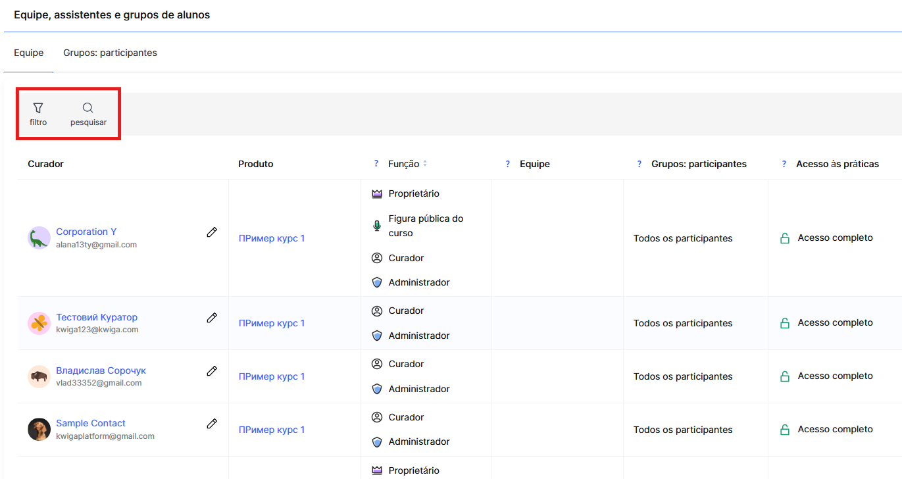Open ПРимер курс 1 in Corporation Y row
Viewport: 902px width, 479px height.
(x=272, y=238)
